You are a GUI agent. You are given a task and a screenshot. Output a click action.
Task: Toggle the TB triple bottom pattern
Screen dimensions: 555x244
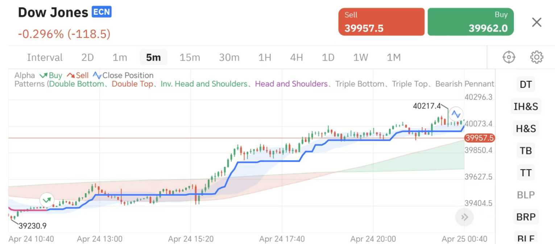(526, 151)
